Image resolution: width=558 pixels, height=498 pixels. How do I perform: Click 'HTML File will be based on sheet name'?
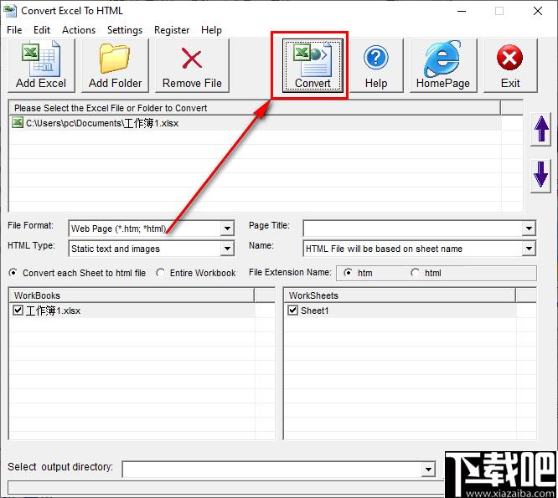(384, 249)
